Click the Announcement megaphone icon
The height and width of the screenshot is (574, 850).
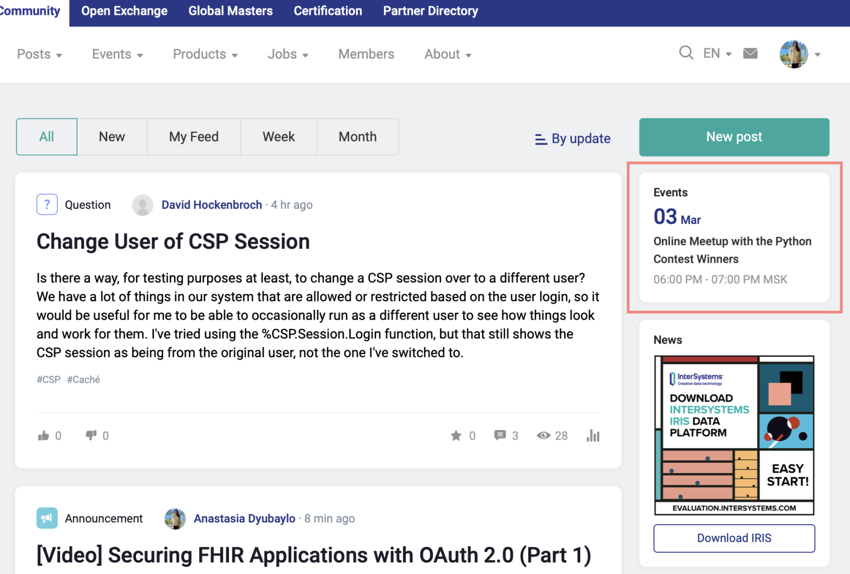tap(47, 518)
